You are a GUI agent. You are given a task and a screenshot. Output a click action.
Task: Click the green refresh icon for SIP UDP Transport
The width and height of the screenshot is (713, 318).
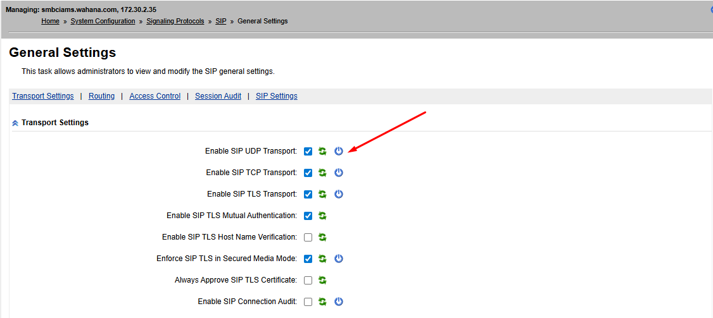[x=322, y=151]
